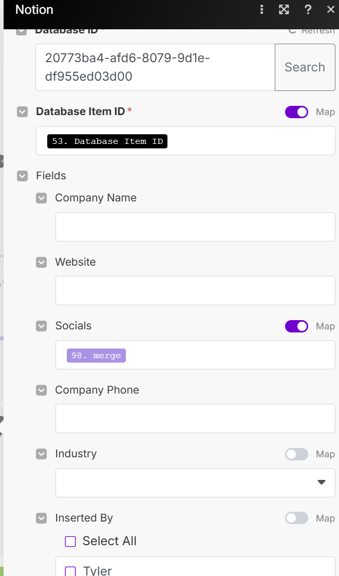Tick the Tyler checkbox
The height and width of the screenshot is (576, 339).
click(x=70, y=571)
